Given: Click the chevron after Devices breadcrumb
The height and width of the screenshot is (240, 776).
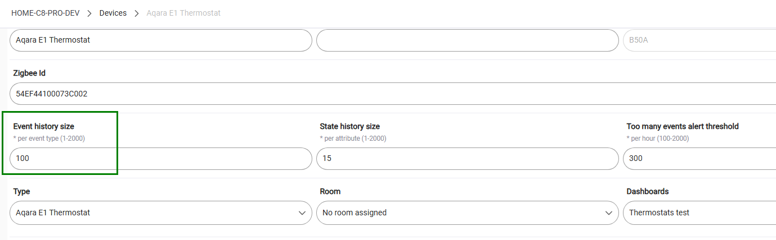Looking at the screenshot, I should click(137, 13).
